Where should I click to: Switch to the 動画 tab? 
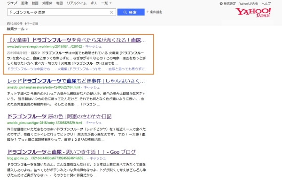pos(35,3)
